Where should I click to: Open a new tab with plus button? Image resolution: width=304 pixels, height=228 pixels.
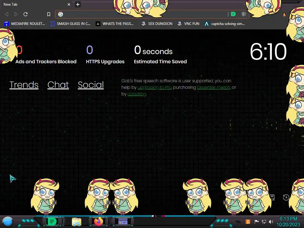[78, 4]
